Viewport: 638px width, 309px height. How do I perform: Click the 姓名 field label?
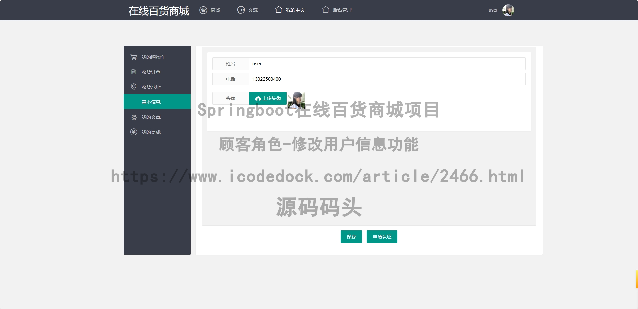[231, 64]
